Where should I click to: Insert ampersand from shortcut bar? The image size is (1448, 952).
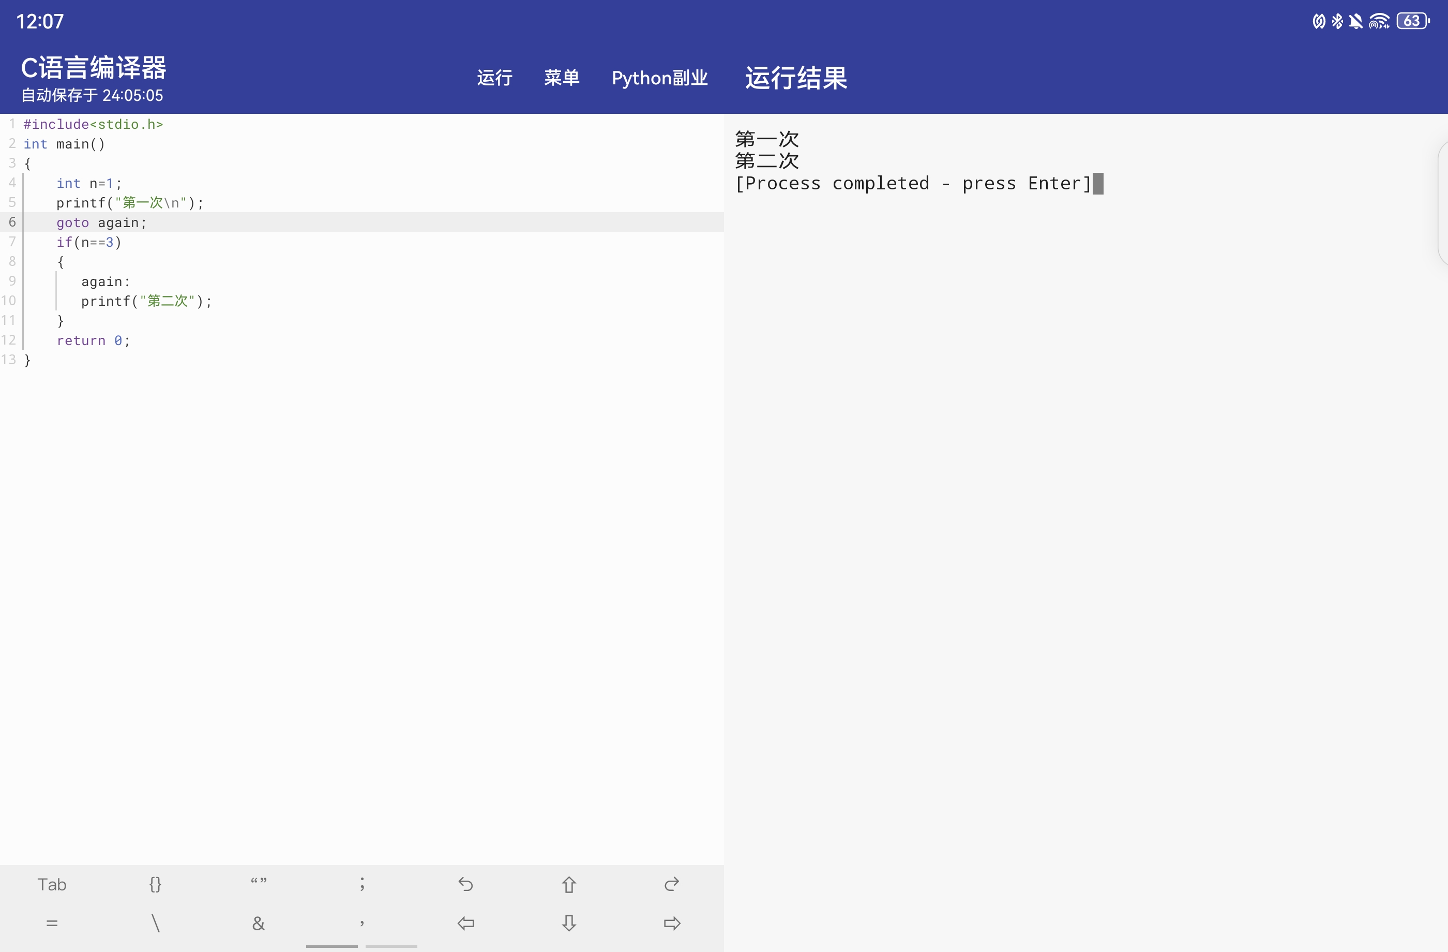pyautogui.click(x=259, y=924)
